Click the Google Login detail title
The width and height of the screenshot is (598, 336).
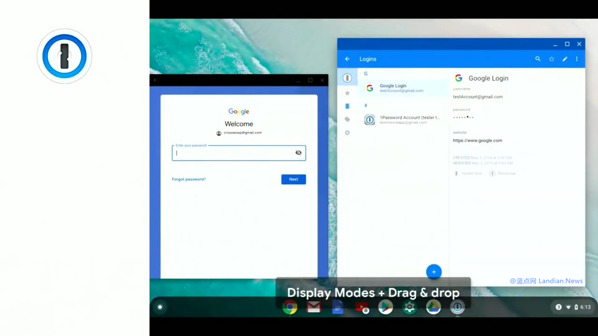[488, 78]
